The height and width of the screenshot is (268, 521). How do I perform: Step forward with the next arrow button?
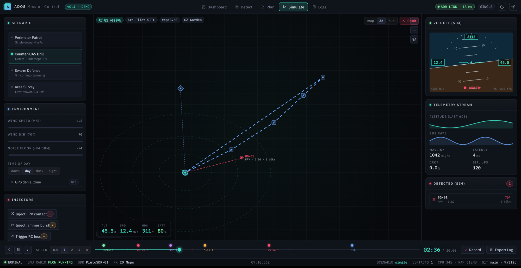tap(28, 250)
